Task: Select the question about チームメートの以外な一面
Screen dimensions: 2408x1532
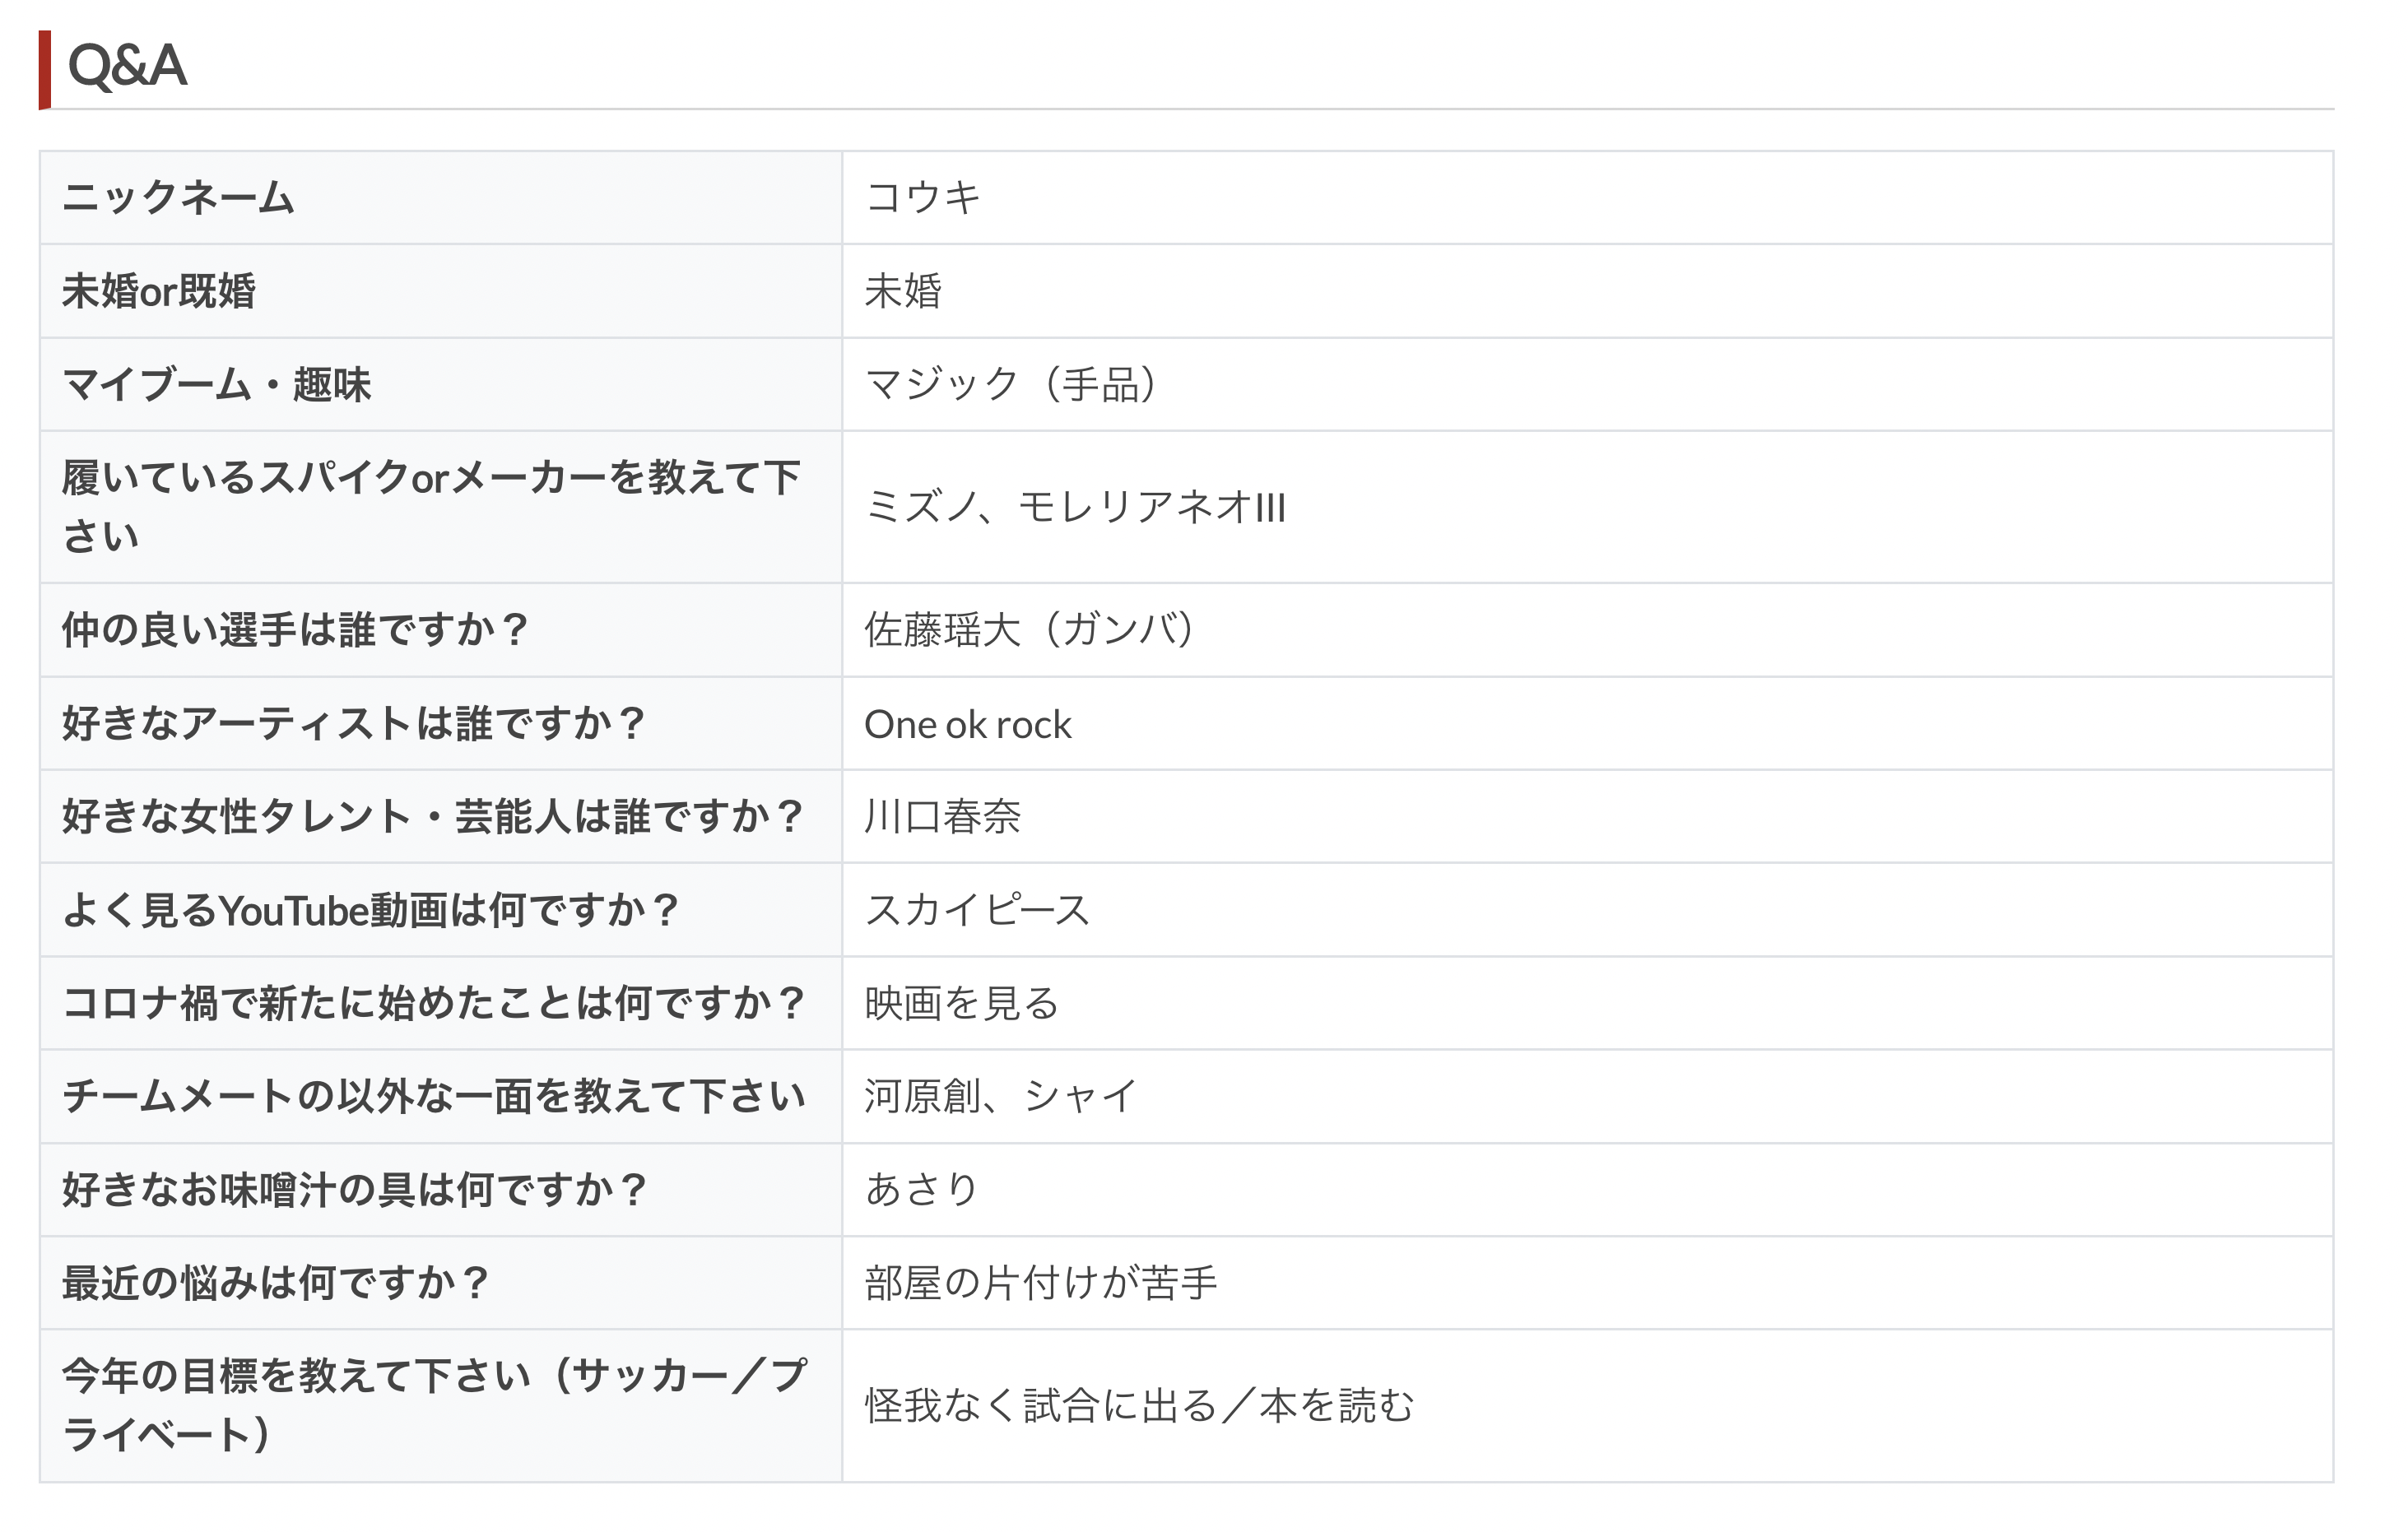Action: [441, 1097]
